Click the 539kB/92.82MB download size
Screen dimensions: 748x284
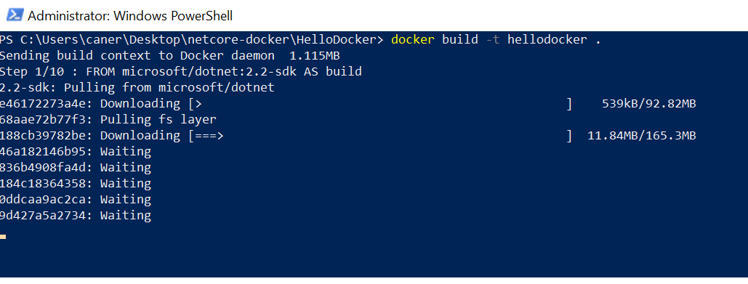tap(648, 103)
